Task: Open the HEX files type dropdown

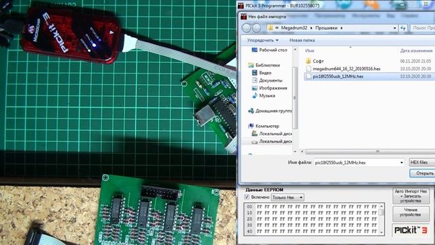Action: pyautogui.click(x=422, y=162)
